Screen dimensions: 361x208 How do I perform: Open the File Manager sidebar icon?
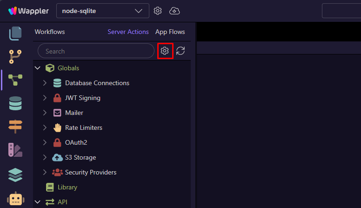[x=15, y=34]
